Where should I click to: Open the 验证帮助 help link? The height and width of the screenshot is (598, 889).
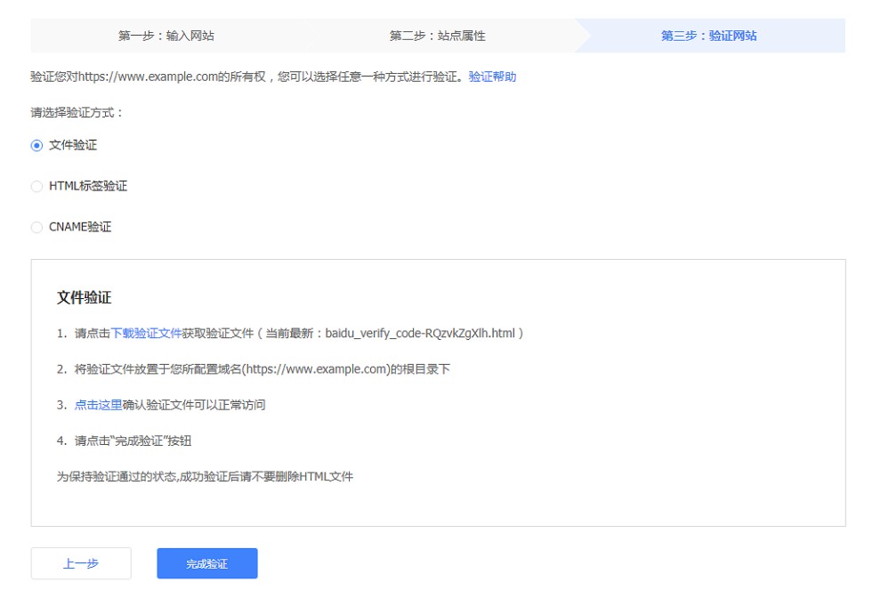[492, 77]
